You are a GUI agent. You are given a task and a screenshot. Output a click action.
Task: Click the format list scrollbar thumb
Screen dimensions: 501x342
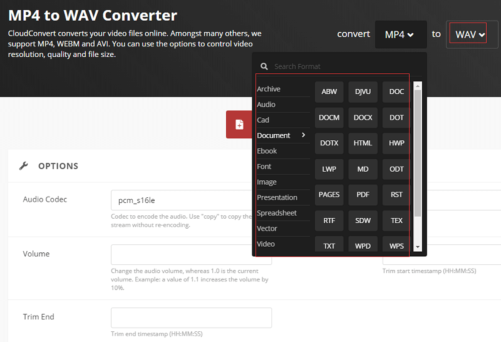[418, 153]
